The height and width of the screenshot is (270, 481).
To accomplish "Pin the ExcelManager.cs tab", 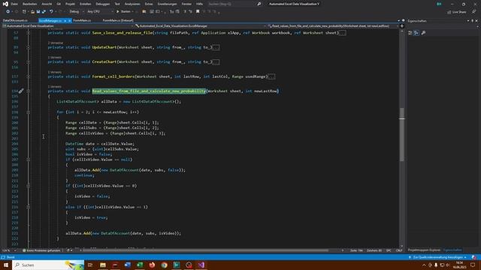I will (65, 20).
